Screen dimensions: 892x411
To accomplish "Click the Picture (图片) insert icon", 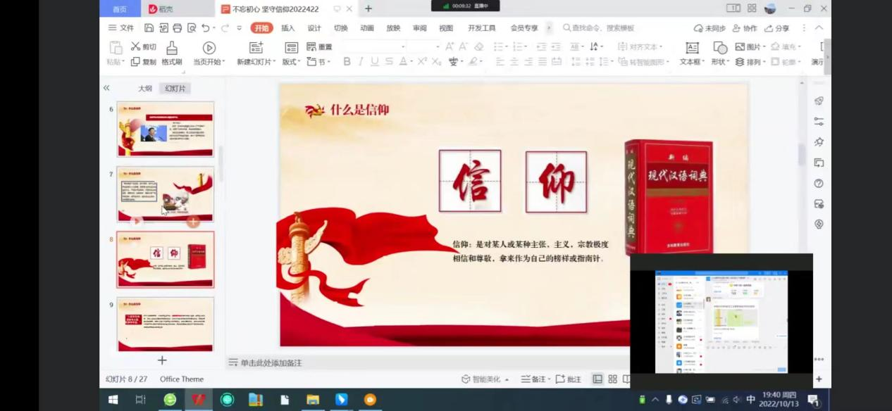I will point(740,46).
